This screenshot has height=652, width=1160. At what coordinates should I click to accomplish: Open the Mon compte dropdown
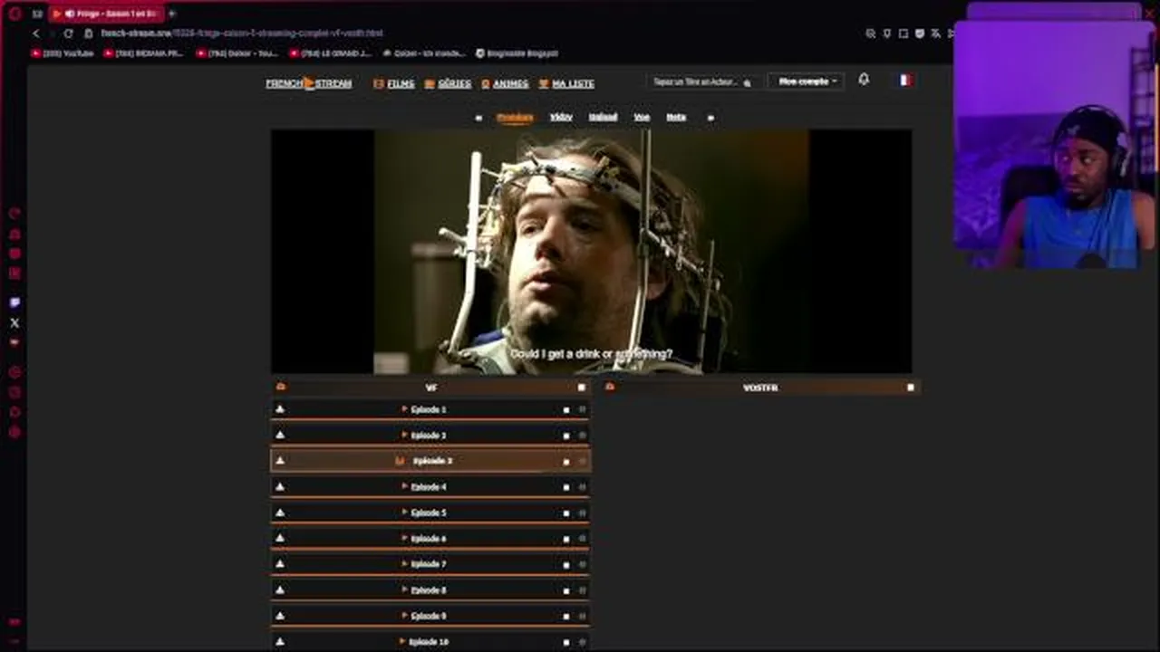[806, 81]
